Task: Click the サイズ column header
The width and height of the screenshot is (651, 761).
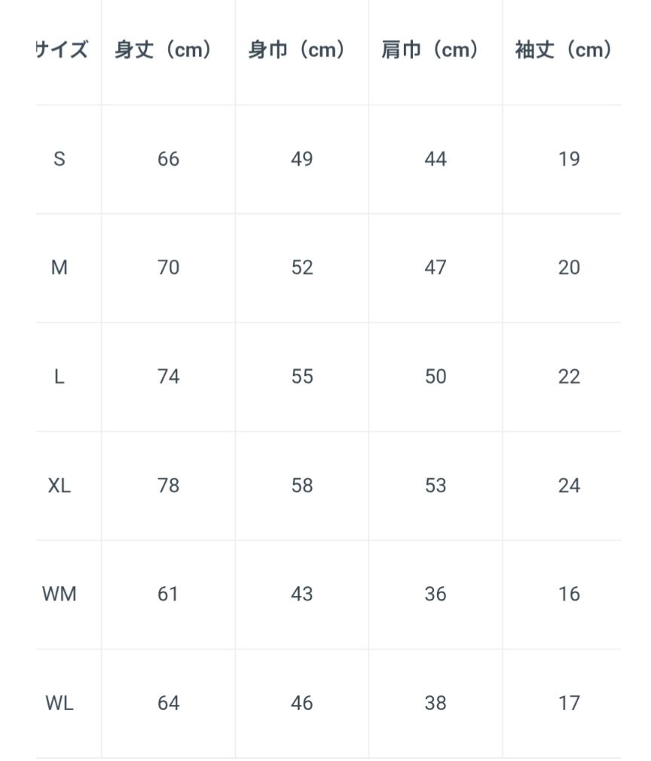Action: pyautogui.click(x=62, y=50)
